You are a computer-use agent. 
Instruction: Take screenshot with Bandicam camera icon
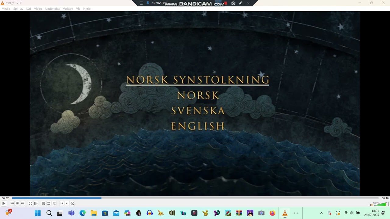pyautogui.click(x=233, y=3)
